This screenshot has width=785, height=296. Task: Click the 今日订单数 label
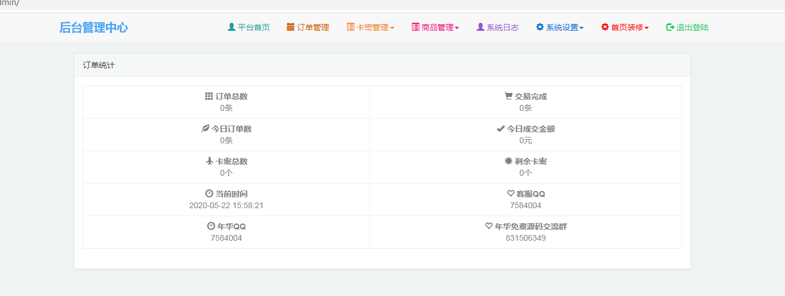coord(232,129)
